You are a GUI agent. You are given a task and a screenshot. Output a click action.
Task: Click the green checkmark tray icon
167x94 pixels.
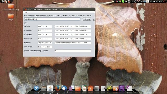[123, 1]
